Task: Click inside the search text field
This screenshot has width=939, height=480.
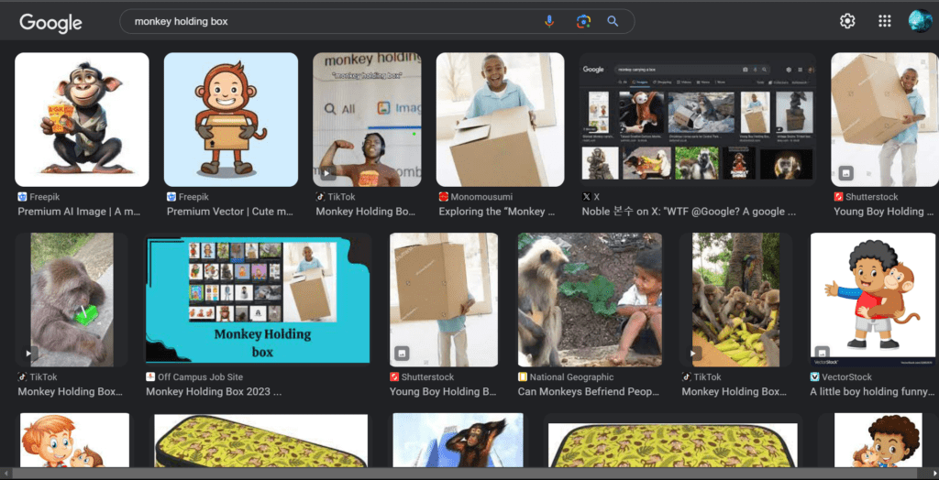Action: point(330,21)
